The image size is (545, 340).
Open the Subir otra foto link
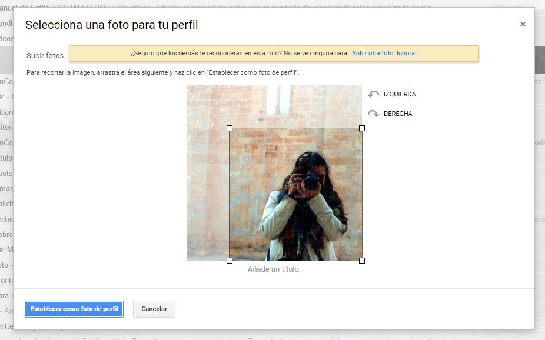coord(372,53)
